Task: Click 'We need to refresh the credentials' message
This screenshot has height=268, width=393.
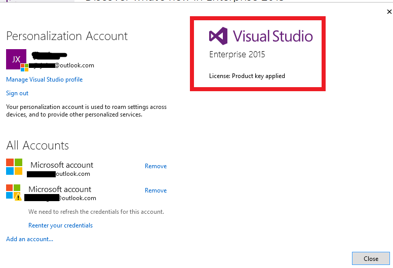Action: point(96,212)
